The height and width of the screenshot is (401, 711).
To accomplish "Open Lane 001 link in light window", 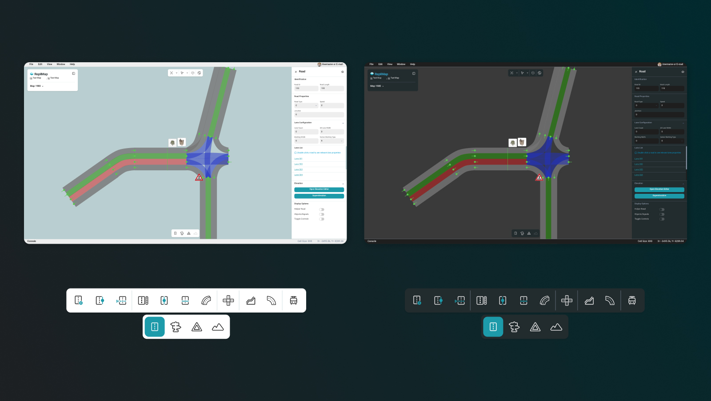I will point(298,159).
